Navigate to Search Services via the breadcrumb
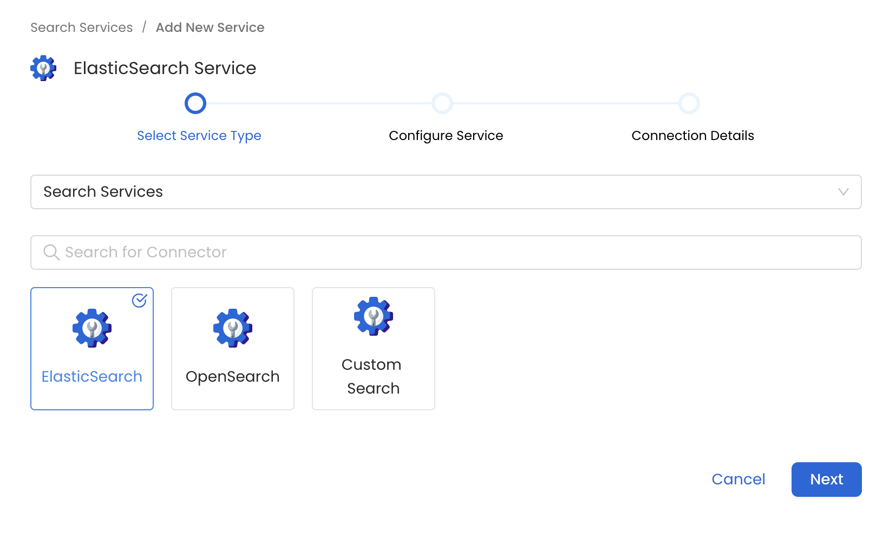This screenshot has height=559, width=889. [81, 27]
